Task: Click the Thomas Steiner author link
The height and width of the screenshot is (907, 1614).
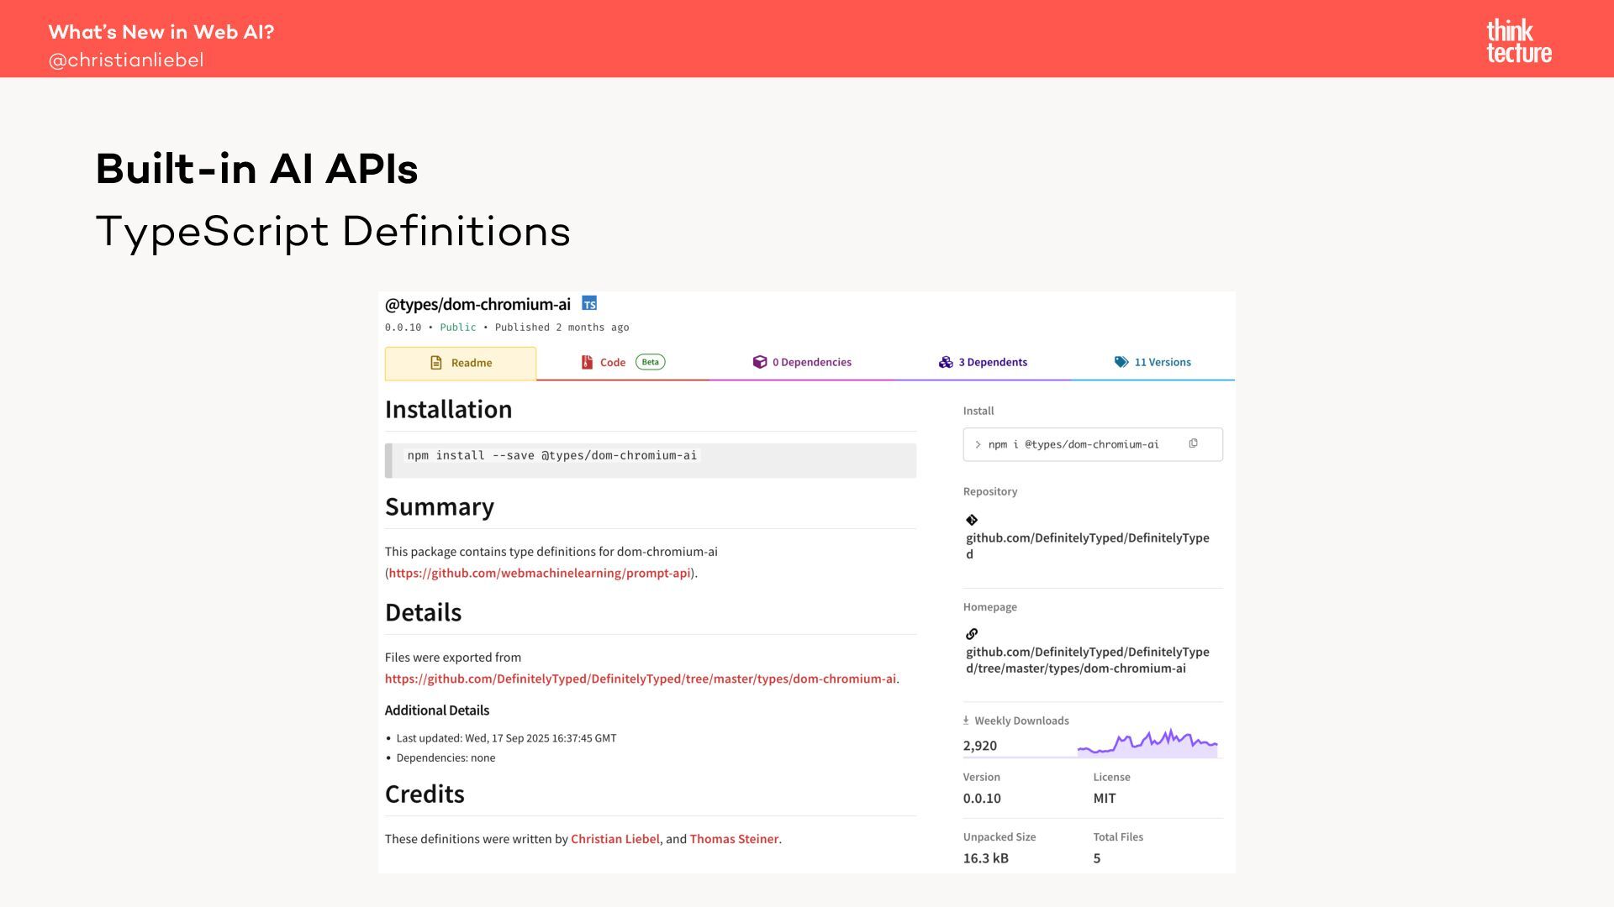Action: 733,838
